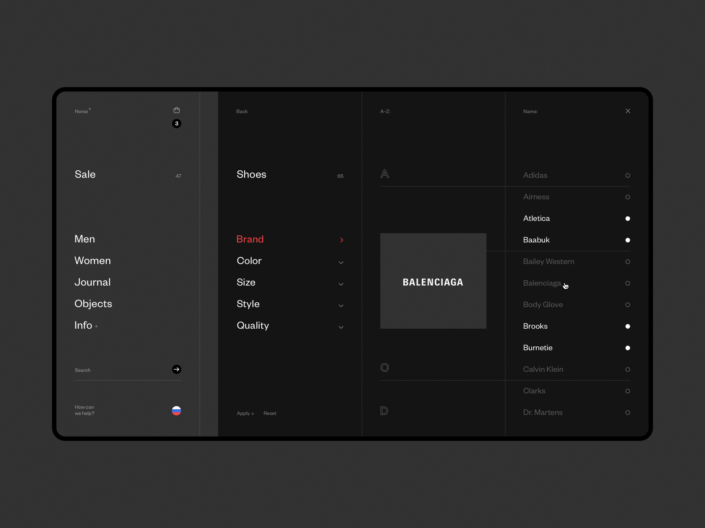Viewport: 705px width, 528px height.
Task: Jump to letter C in index
Action: coord(385,367)
